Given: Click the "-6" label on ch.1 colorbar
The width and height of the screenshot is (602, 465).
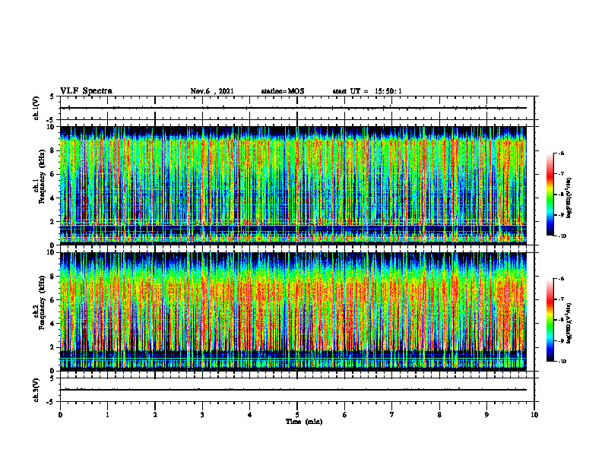Looking at the screenshot, I should [561, 153].
